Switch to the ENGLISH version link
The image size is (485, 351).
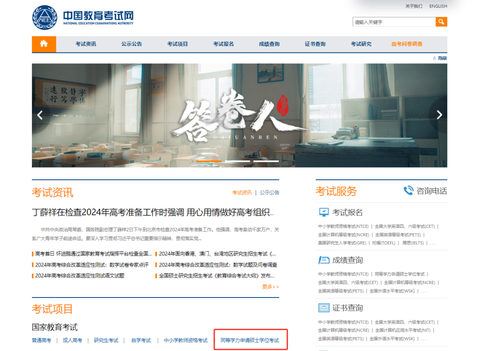(438, 6)
